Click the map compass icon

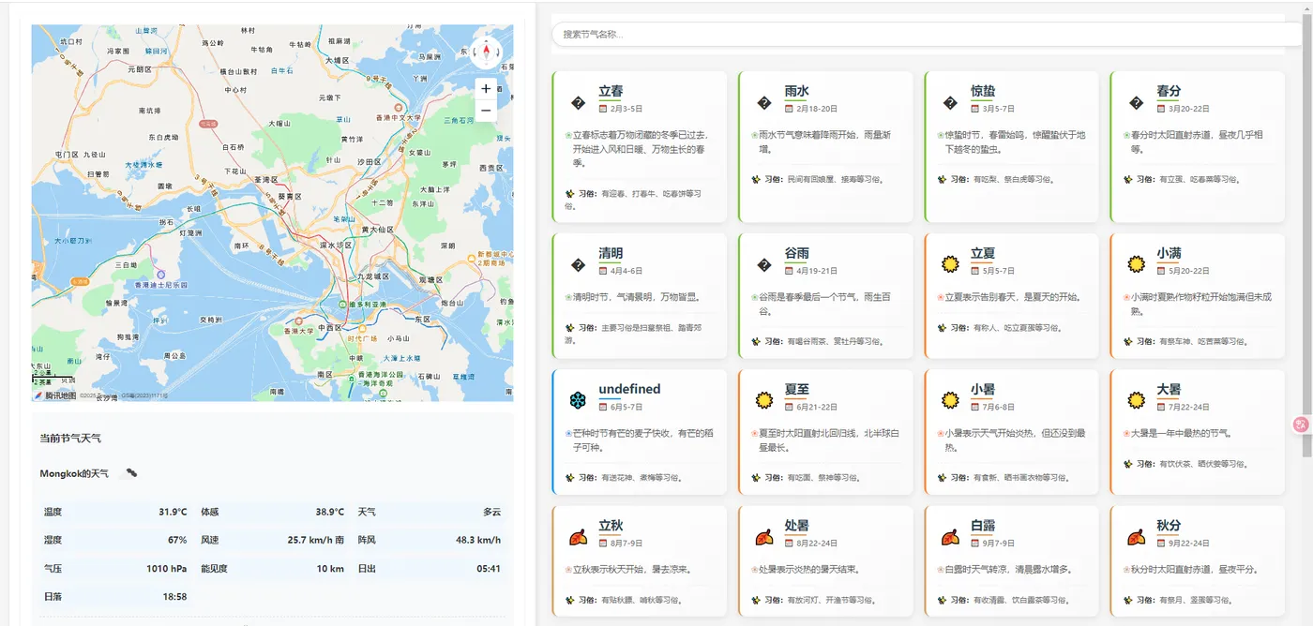[x=487, y=52]
